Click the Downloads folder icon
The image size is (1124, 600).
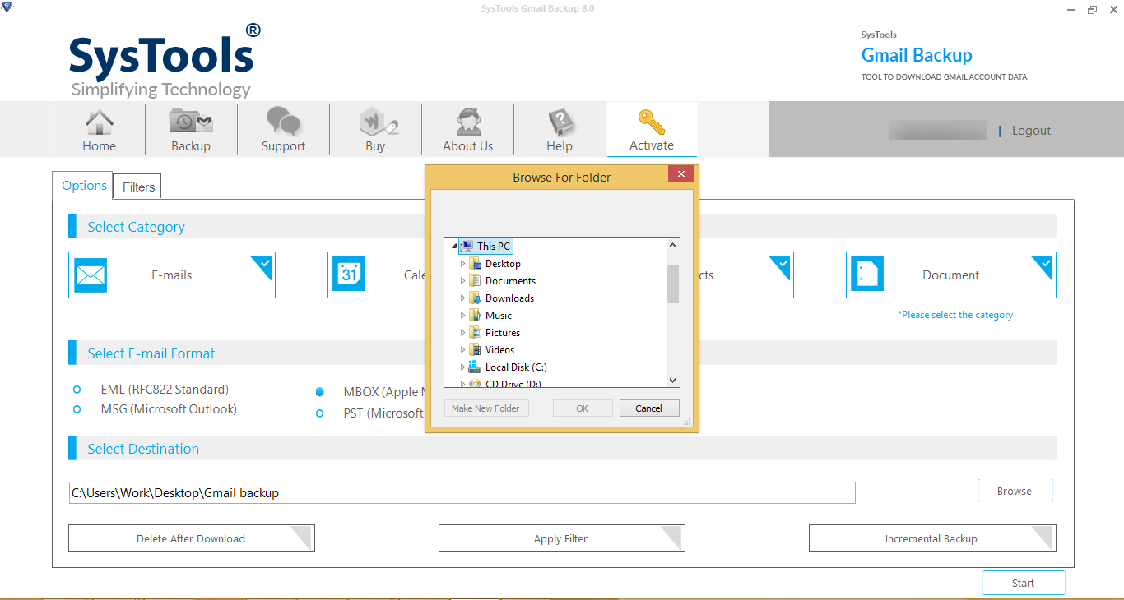[x=475, y=298]
